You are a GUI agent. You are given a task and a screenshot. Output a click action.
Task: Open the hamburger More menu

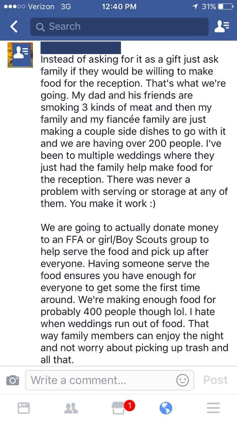[213, 407]
